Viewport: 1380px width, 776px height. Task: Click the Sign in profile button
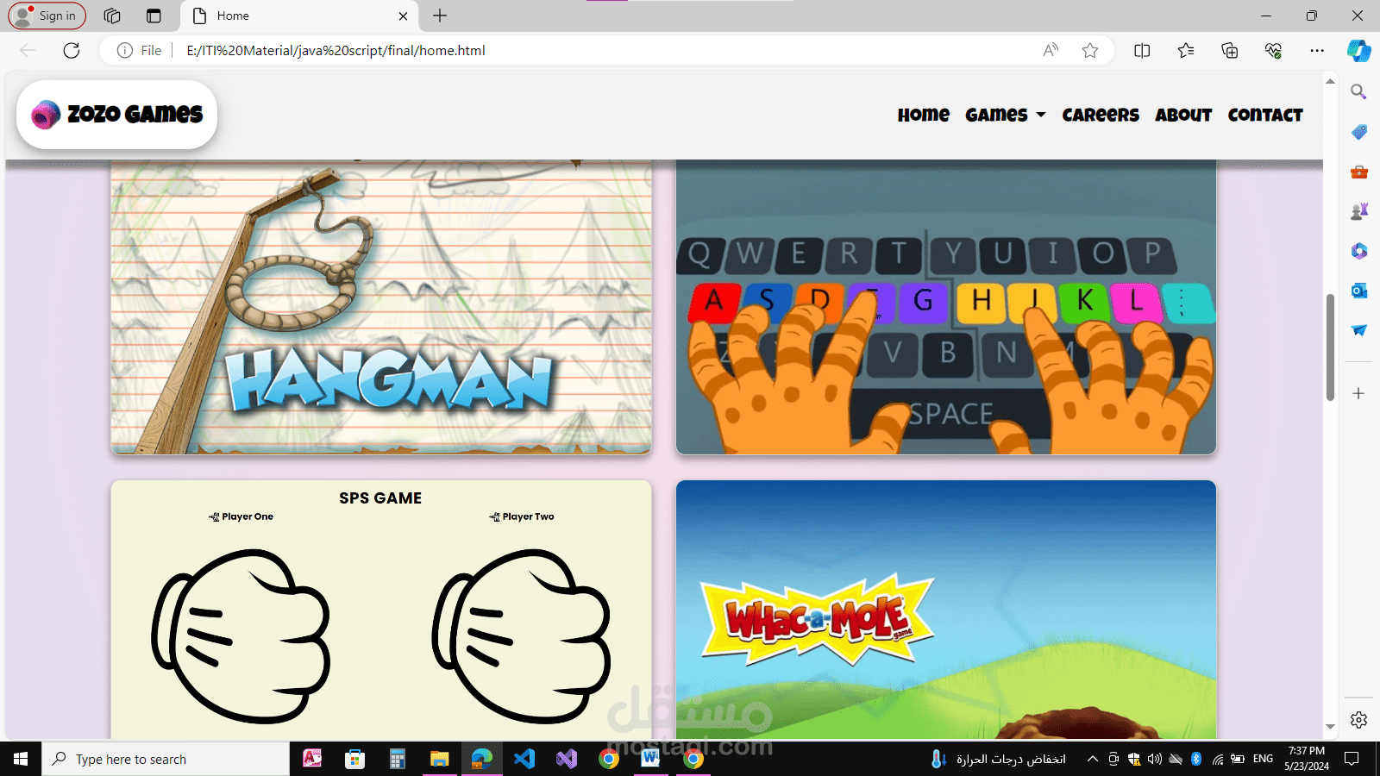[47, 16]
